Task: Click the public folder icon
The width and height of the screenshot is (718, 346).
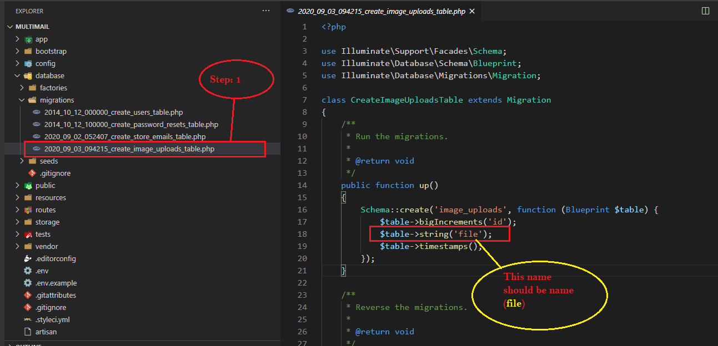Action: pos(28,186)
